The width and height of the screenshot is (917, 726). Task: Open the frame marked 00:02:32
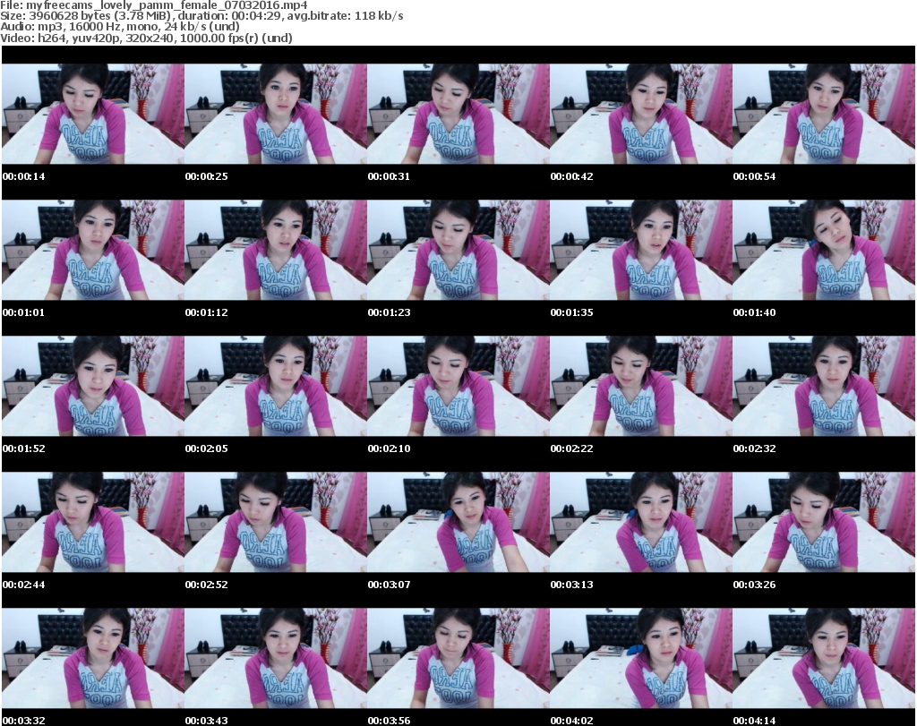point(823,386)
